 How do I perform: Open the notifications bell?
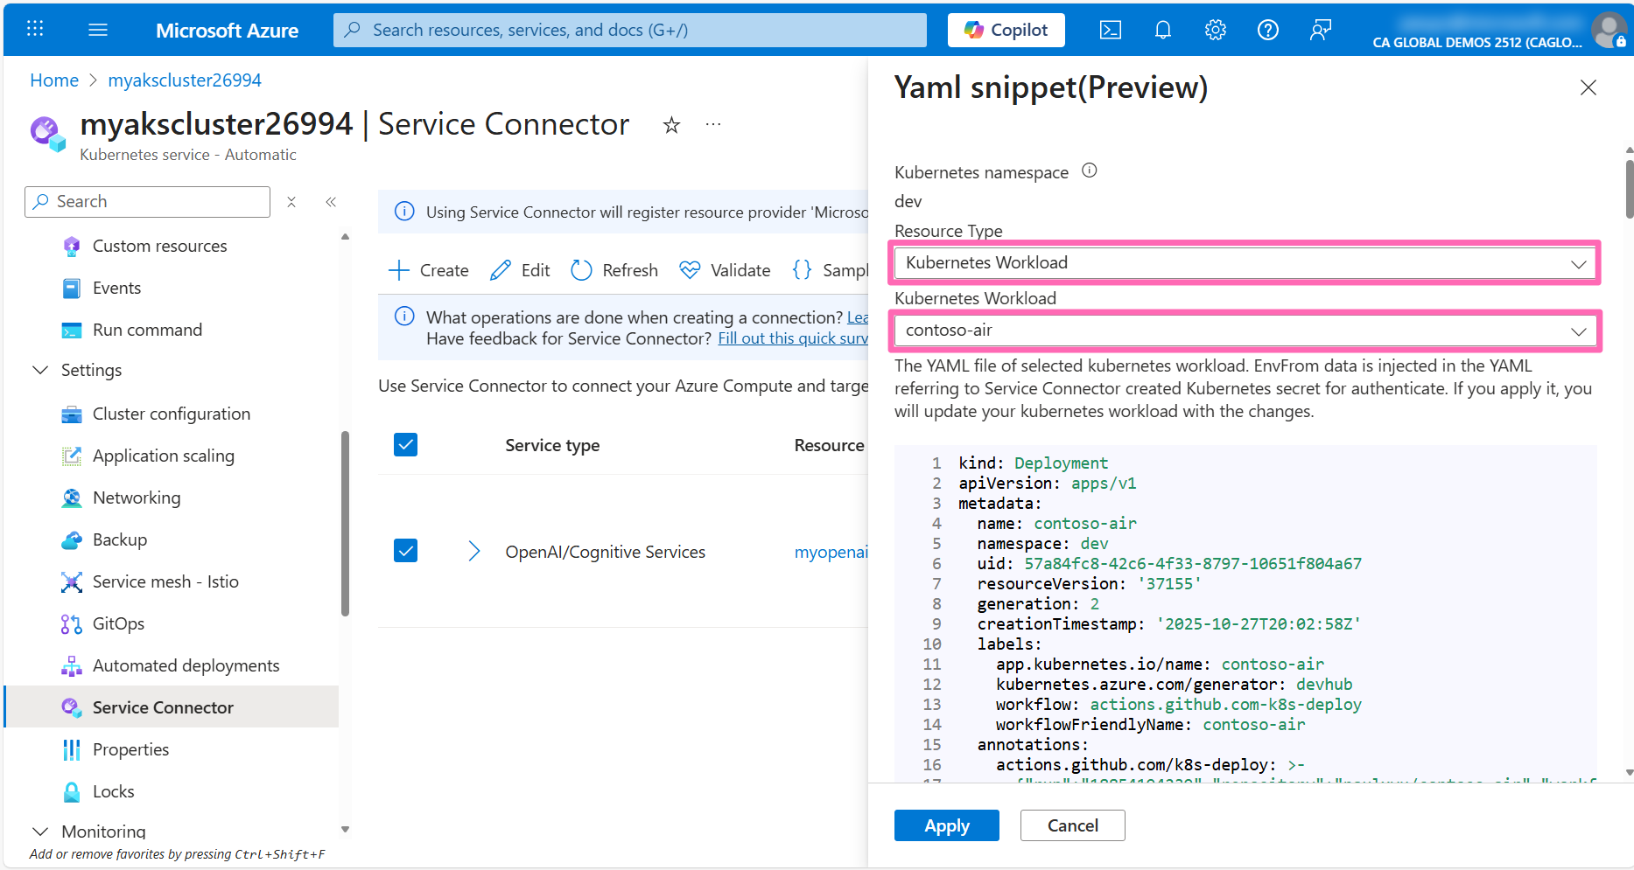(1162, 29)
